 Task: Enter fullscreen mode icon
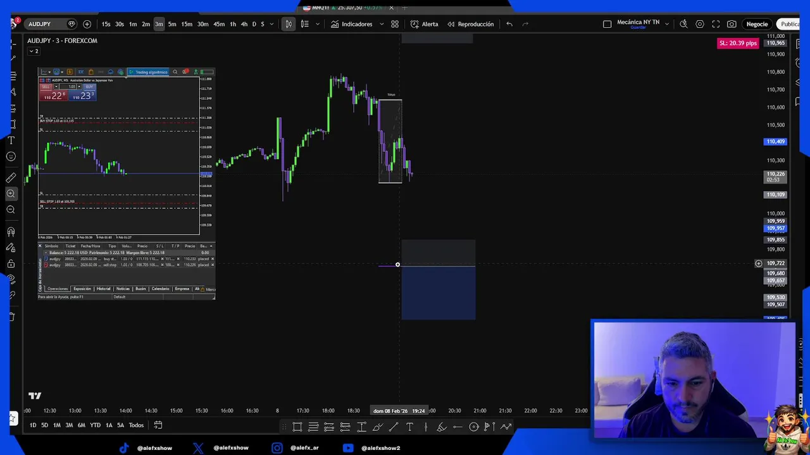[716, 24]
